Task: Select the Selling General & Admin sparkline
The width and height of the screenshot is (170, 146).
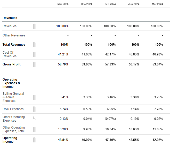Action: [x=39, y=97]
